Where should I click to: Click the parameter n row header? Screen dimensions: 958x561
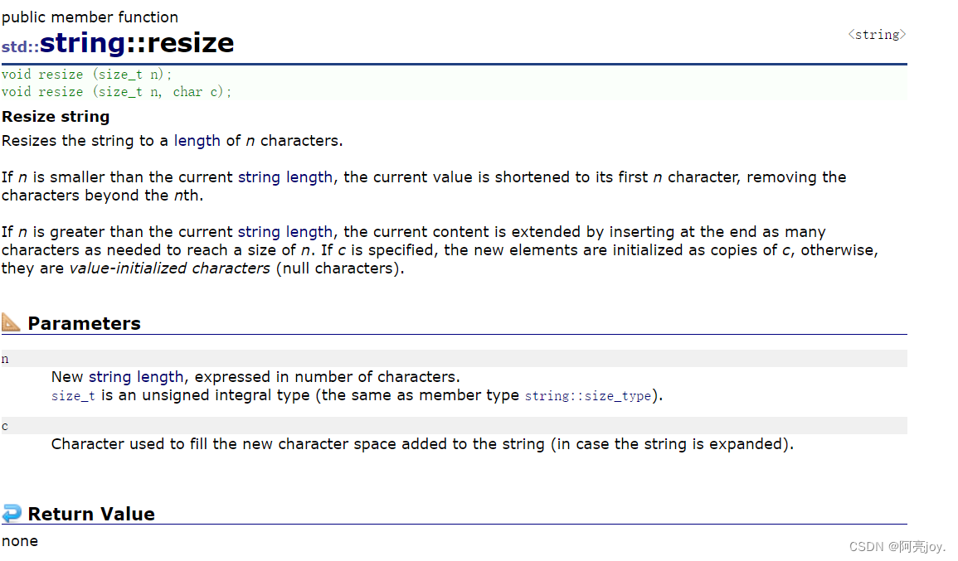[x=454, y=358]
